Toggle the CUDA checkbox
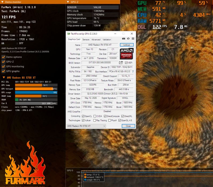213x187 pixels. click(x=95, y=116)
